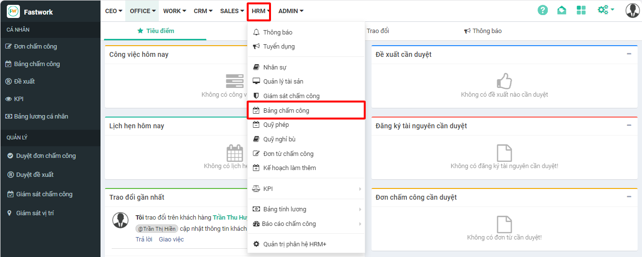This screenshot has width=642, height=257.
Task: Expand the Bảng tính lương submenu
Action: pyautogui.click(x=306, y=209)
